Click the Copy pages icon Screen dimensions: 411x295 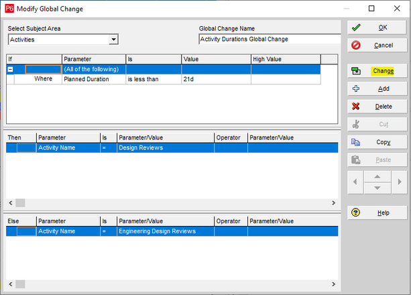pos(356,142)
